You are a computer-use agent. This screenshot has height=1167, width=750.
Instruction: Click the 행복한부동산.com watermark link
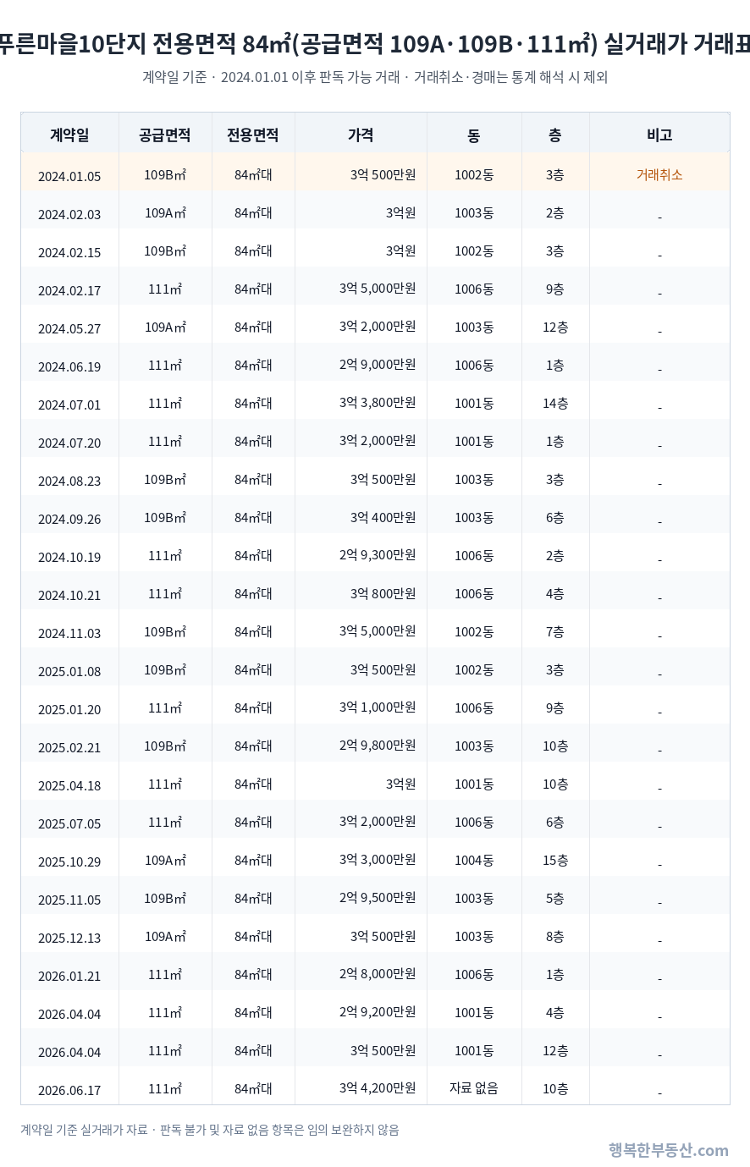[668, 1149]
